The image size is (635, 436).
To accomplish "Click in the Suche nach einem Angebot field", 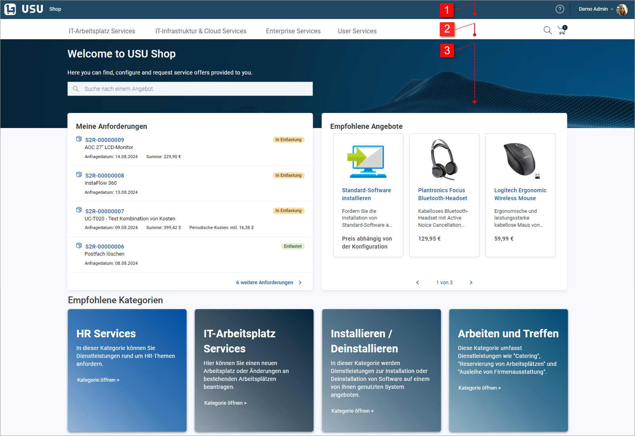I will click(x=190, y=89).
